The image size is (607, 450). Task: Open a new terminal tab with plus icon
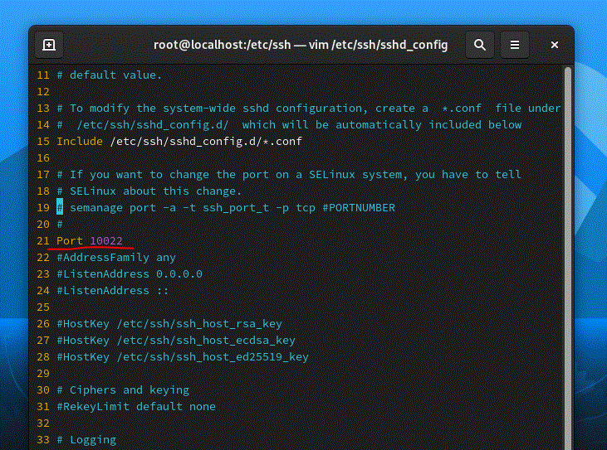click(x=49, y=45)
